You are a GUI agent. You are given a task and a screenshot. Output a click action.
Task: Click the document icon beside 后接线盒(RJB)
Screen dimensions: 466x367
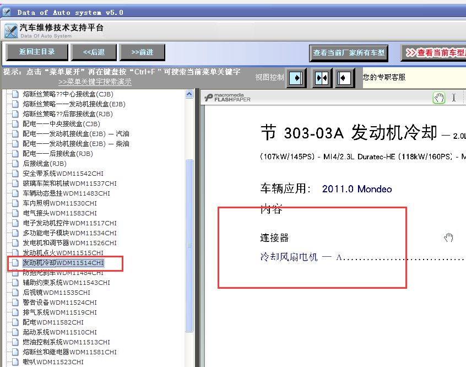pyautogui.click(x=15, y=164)
